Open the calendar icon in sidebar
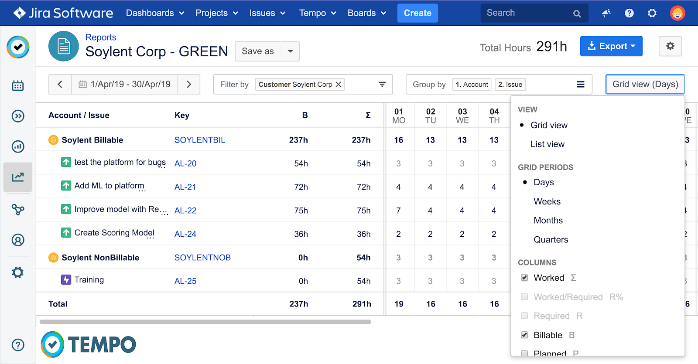698x364 pixels. coord(18,85)
